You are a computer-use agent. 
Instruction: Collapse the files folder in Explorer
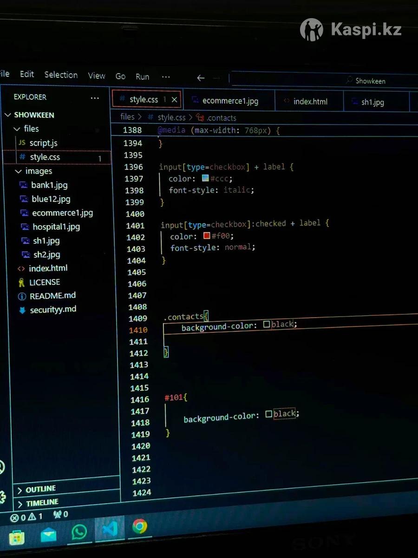click(x=17, y=129)
